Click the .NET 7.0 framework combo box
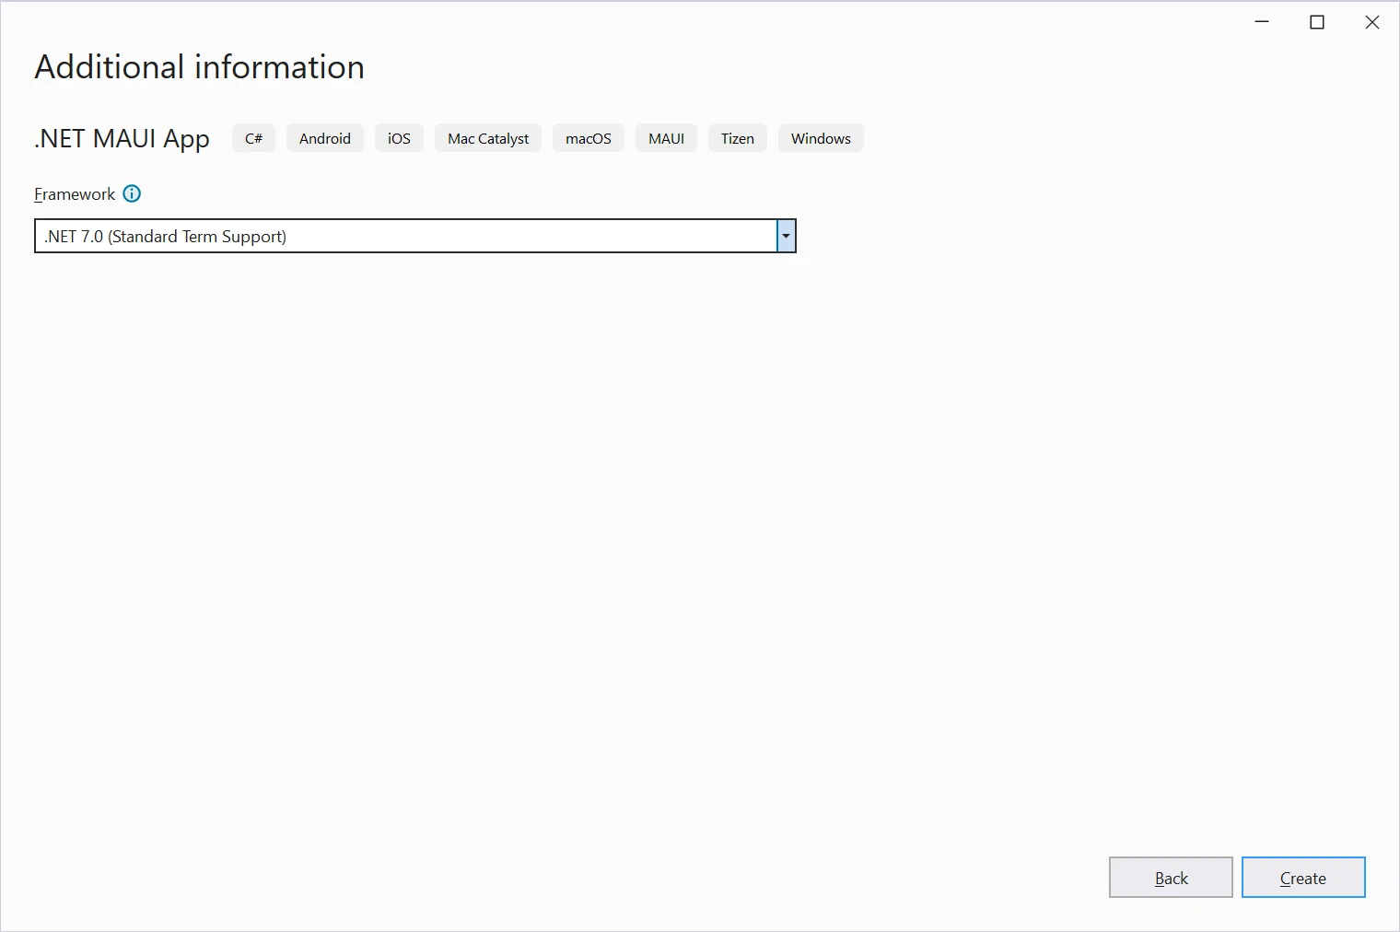This screenshot has height=932, width=1400. point(405,236)
